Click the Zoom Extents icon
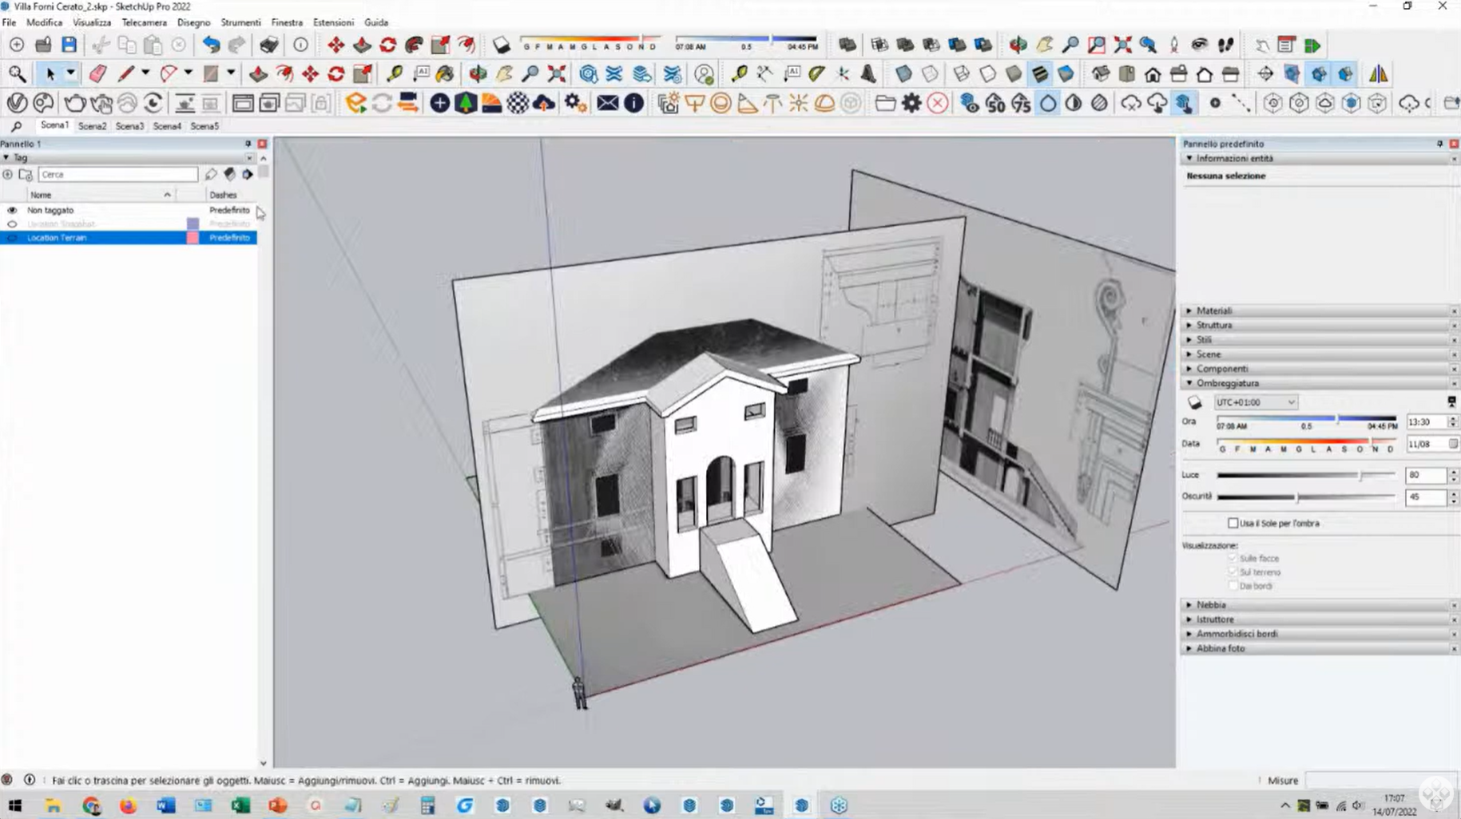This screenshot has height=819, width=1461. point(557,74)
